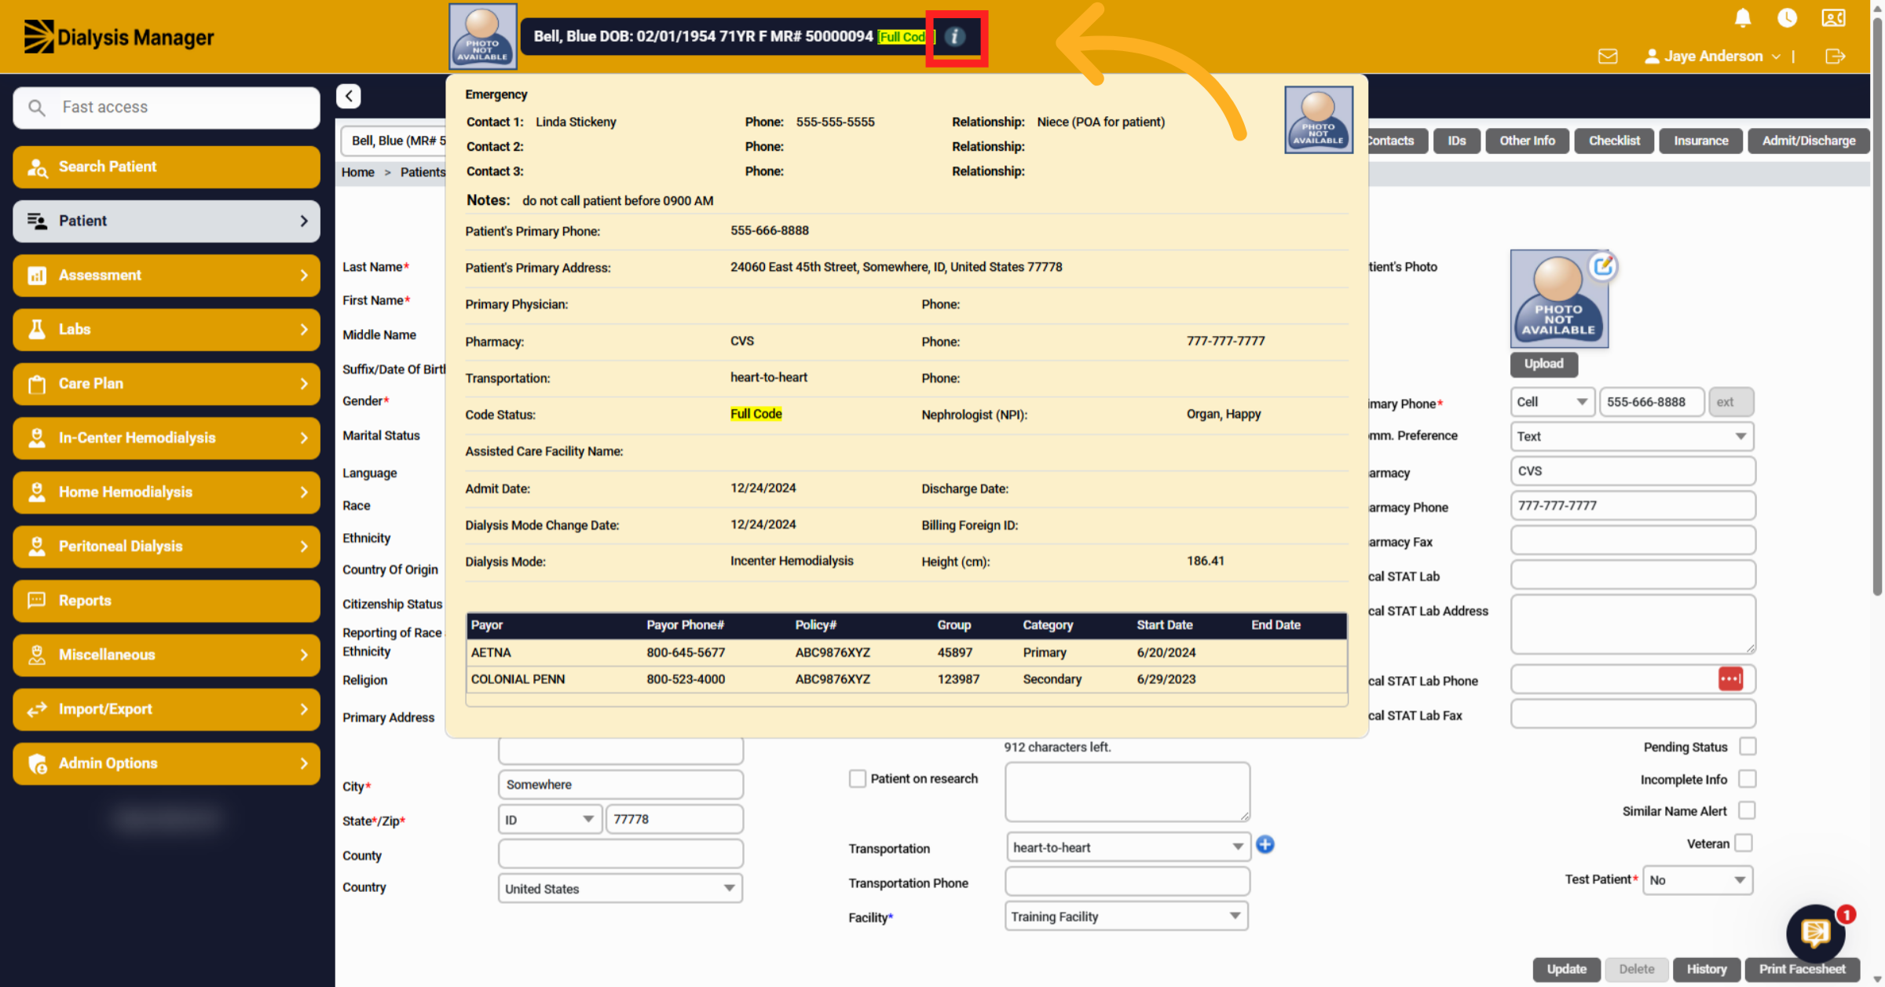Open the mail envelope icon

coord(1607,57)
